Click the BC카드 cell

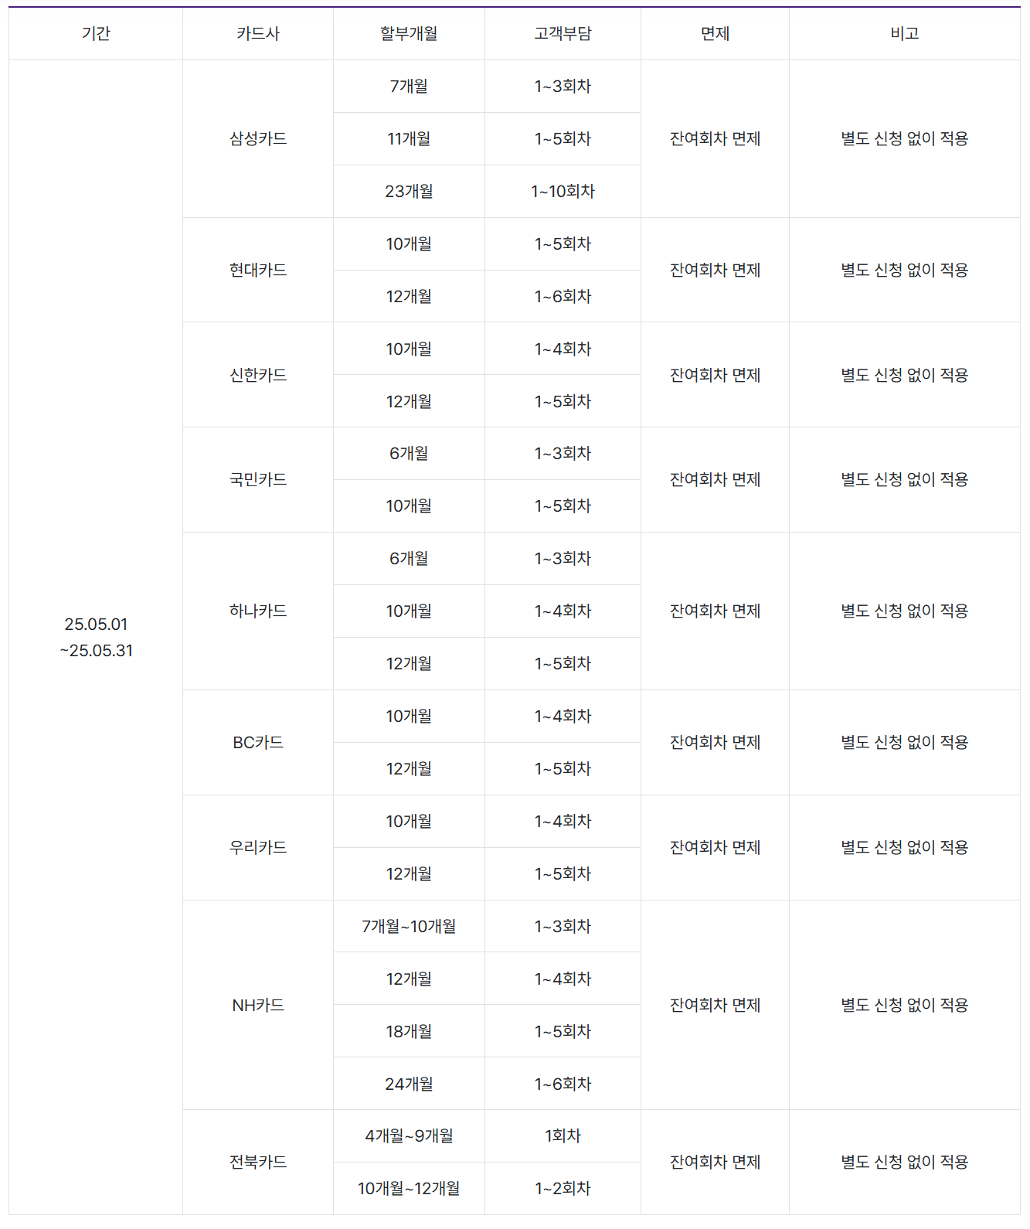(258, 742)
